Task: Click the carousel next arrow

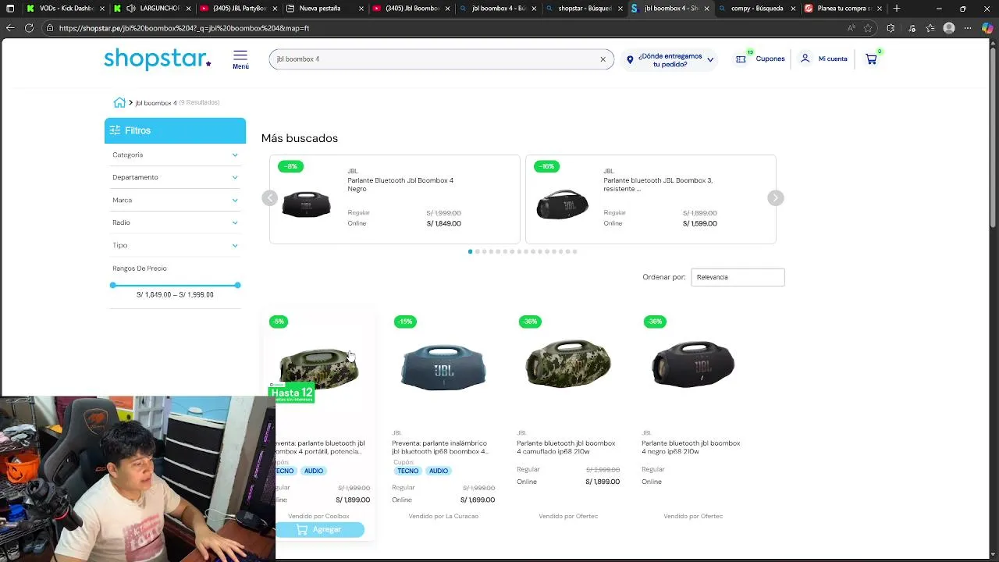Action: [x=775, y=197]
